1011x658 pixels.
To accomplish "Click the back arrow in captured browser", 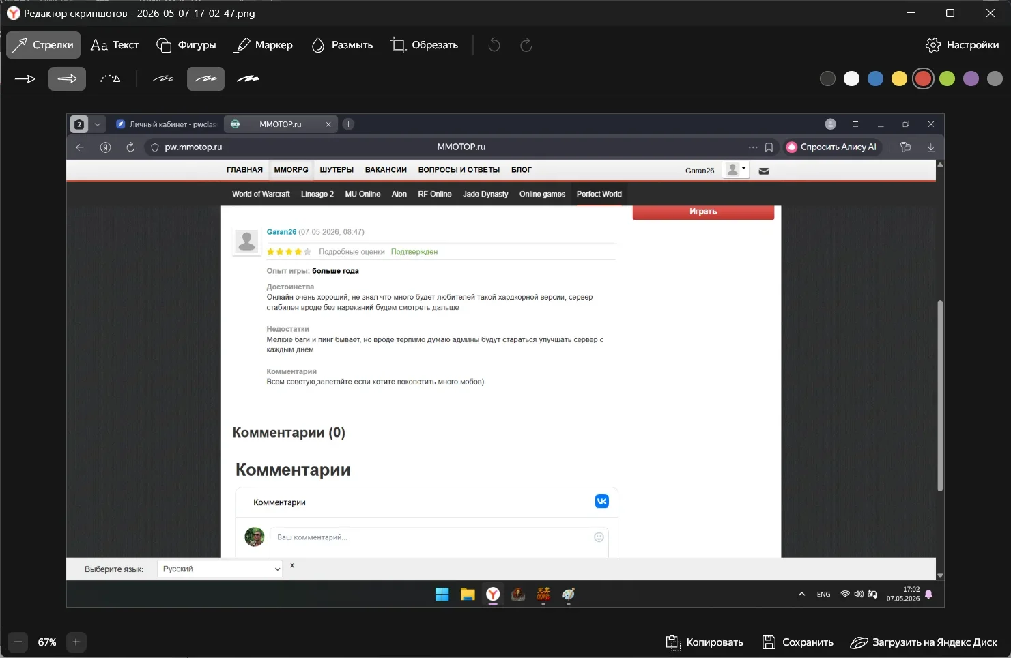I will tap(80, 147).
